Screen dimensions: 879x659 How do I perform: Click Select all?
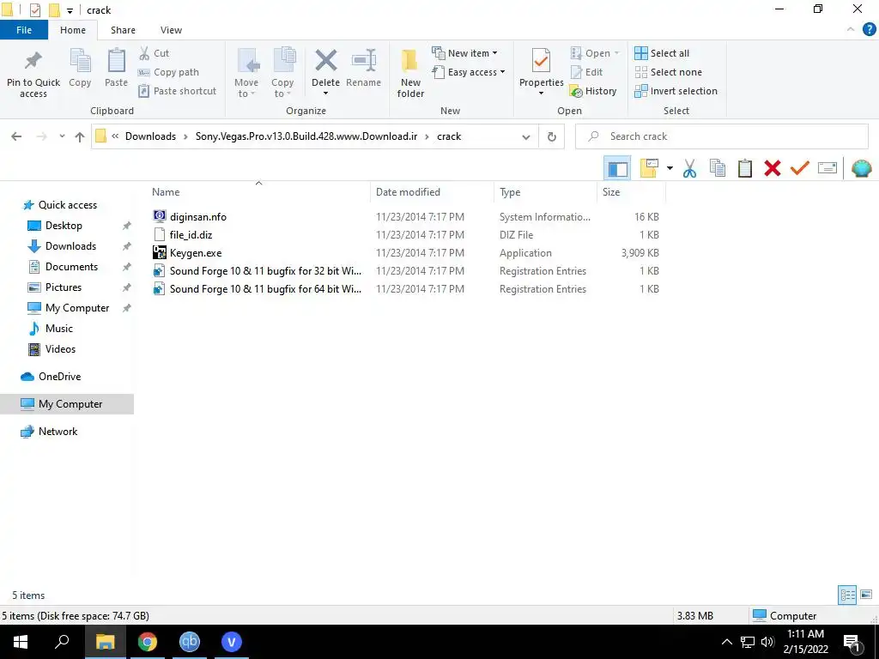662,53
